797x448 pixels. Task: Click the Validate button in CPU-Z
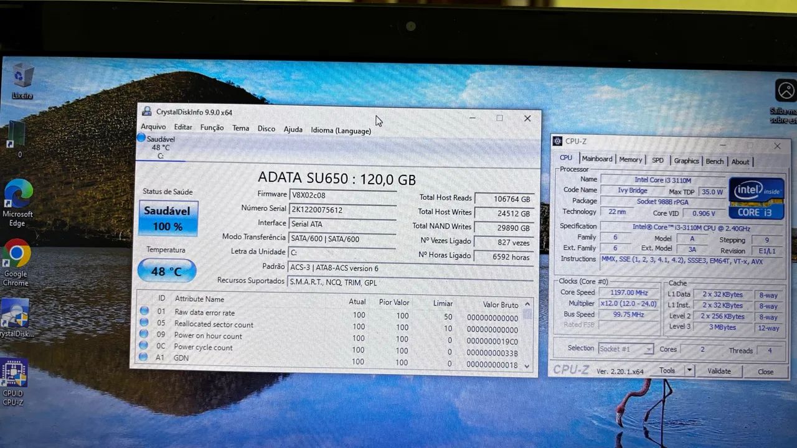(719, 371)
